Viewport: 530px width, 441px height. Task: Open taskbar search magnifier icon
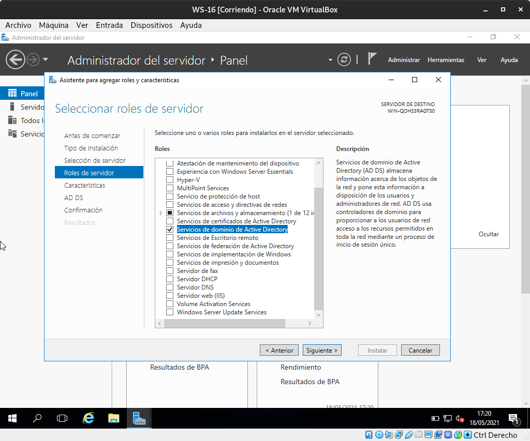(x=37, y=418)
